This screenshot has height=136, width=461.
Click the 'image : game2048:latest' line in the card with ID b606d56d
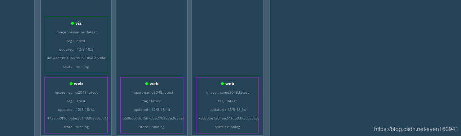pos(152,93)
